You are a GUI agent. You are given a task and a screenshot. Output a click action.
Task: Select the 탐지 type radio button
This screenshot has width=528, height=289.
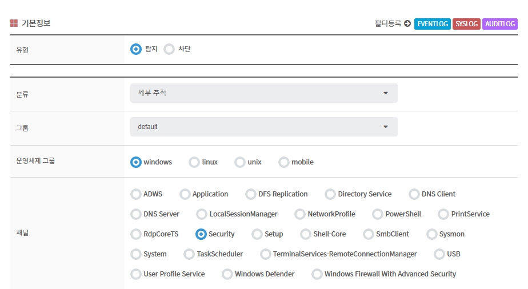(x=136, y=49)
